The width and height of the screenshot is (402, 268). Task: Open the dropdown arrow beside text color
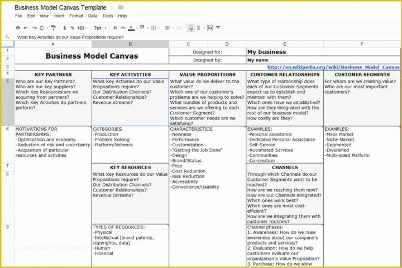click(137, 28)
